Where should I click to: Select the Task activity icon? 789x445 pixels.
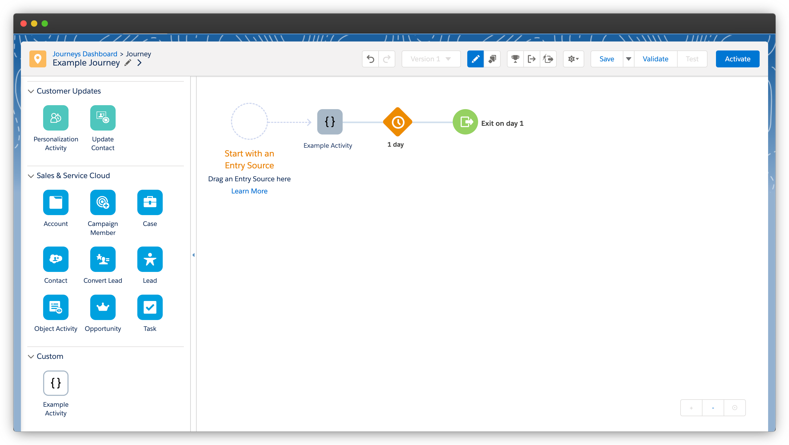point(150,307)
